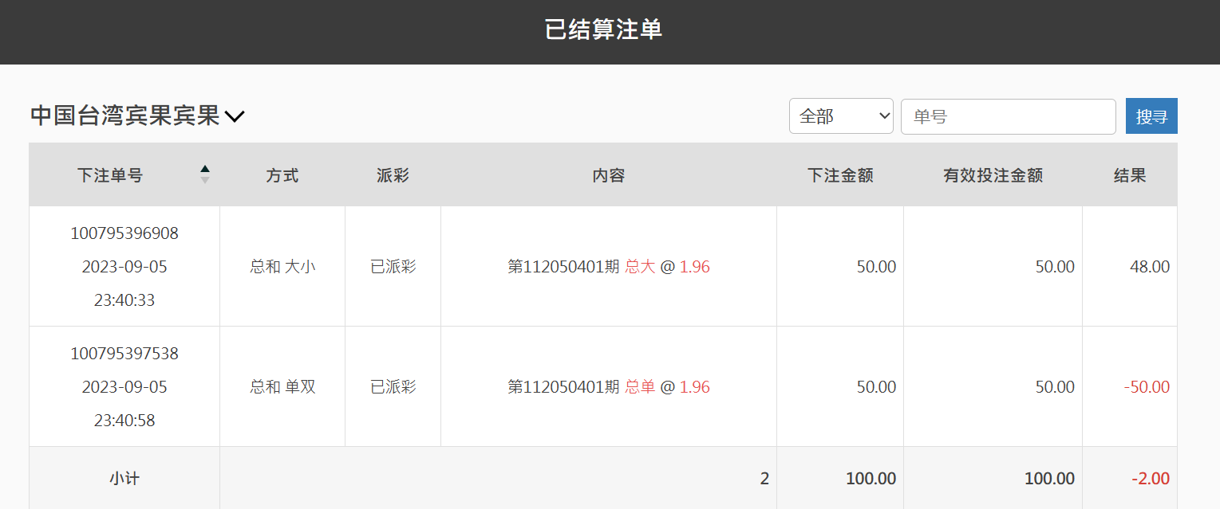This screenshot has height=509, width=1220.
Task: Click the 派彩 column header
Action: (x=393, y=175)
